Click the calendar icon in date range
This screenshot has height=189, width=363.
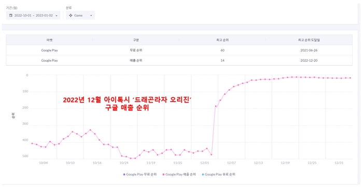tap(11, 15)
